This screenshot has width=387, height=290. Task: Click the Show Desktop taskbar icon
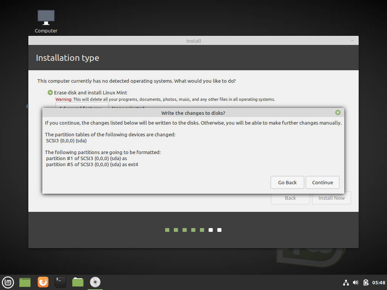pyautogui.click(x=25, y=282)
